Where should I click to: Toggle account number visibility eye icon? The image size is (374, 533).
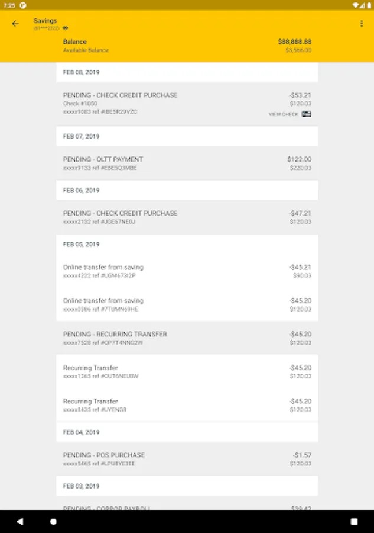pos(66,28)
